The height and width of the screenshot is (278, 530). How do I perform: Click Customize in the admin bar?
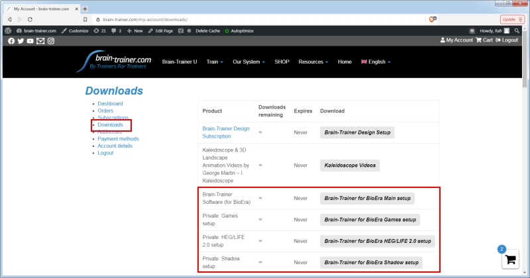(75, 30)
